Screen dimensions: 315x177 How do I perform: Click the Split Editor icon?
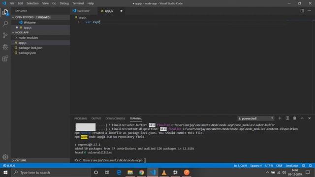(x=302, y=11)
